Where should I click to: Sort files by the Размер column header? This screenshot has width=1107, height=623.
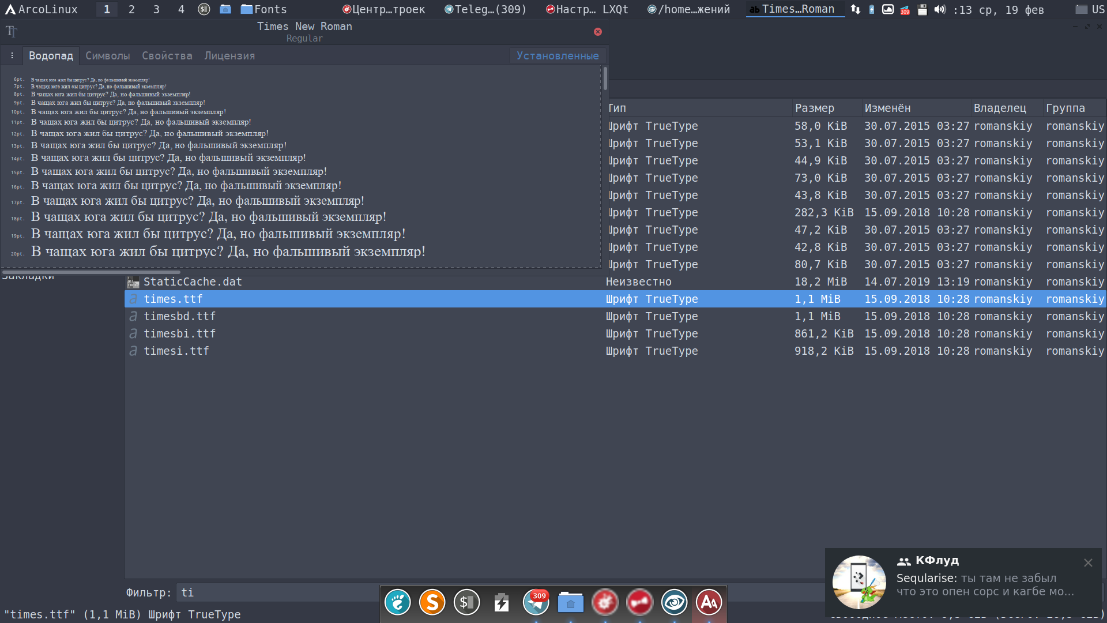point(826,108)
